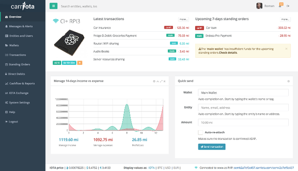298x171 pixels.
Task: Collapse the income vs expense panel
Action: pyautogui.click(x=157, y=81)
